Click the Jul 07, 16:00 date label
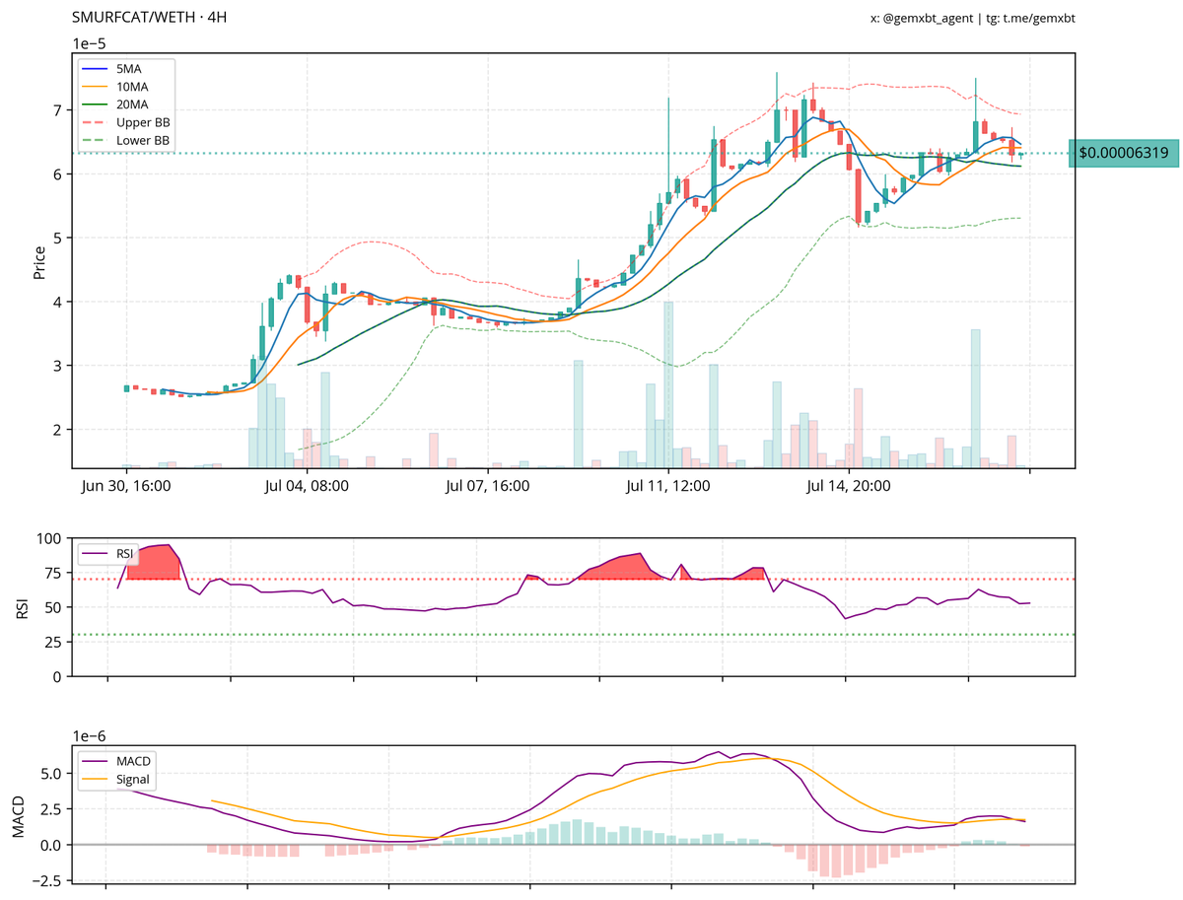This screenshot has height=900, width=1183. (x=488, y=486)
